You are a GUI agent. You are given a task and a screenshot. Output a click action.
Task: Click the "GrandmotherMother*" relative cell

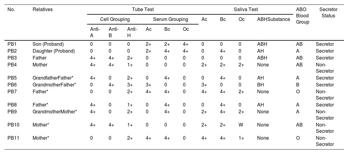(x=55, y=112)
